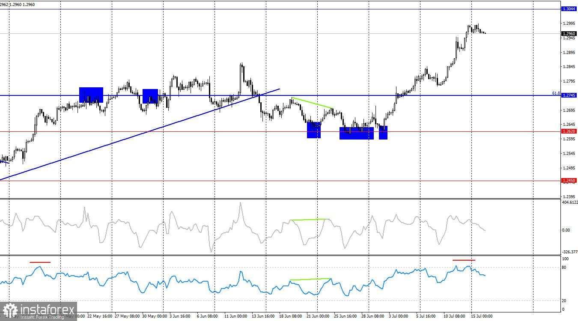
Task: Select the 20 value on RSI scale
Action: click(564, 301)
